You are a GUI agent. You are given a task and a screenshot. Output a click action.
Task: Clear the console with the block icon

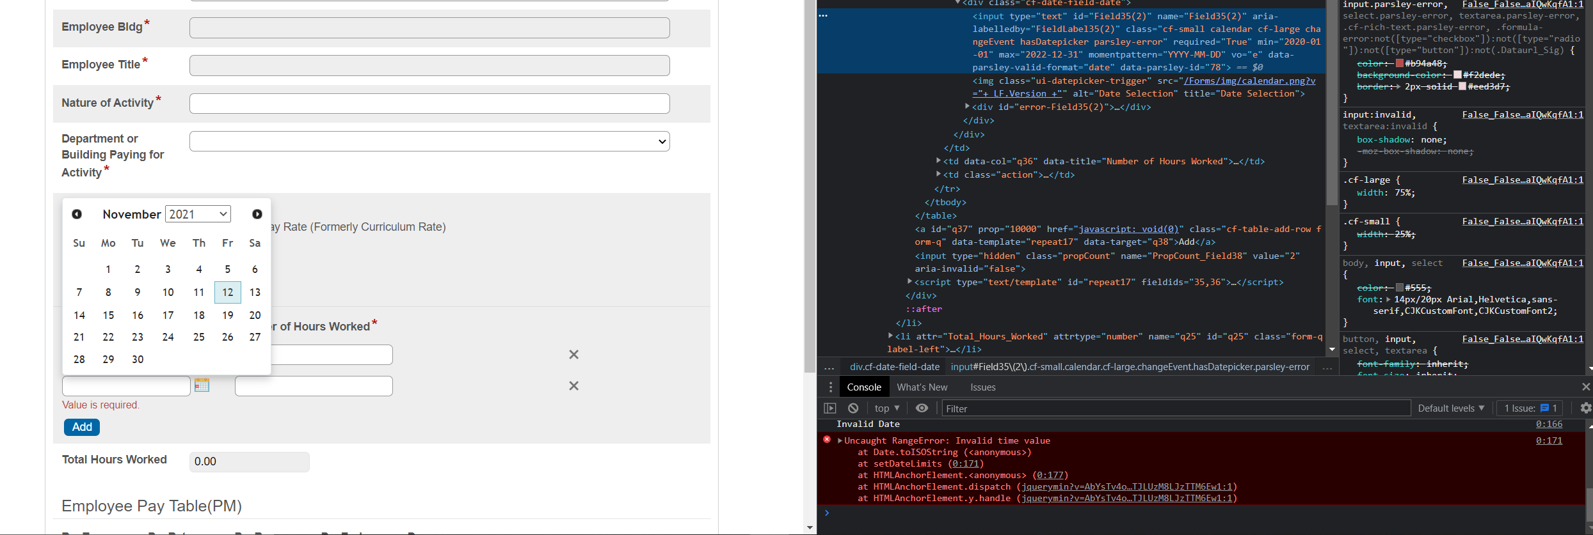[853, 408]
